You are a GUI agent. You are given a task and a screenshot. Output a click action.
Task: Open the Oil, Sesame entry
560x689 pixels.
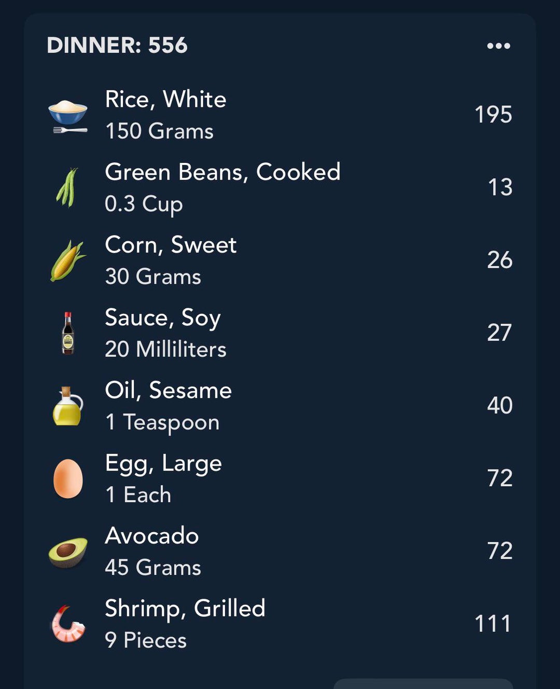(x=168, y=390)
